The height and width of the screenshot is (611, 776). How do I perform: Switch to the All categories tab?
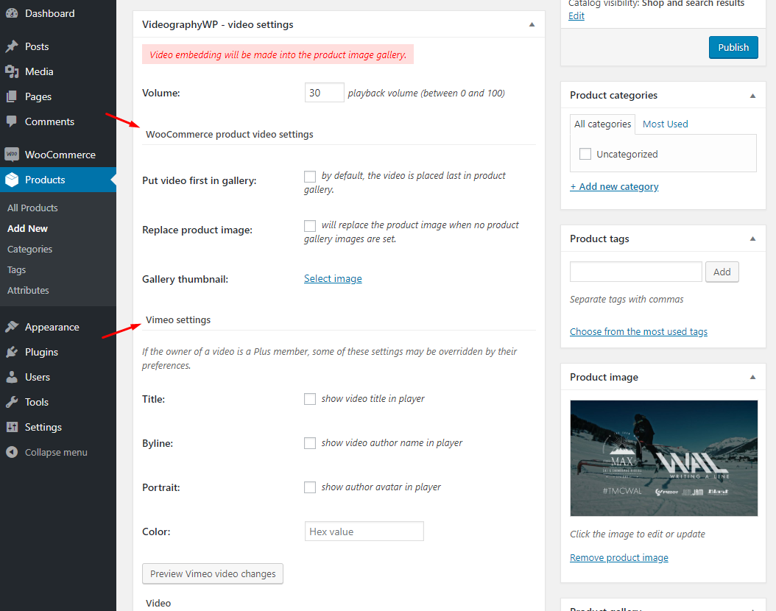602,124
